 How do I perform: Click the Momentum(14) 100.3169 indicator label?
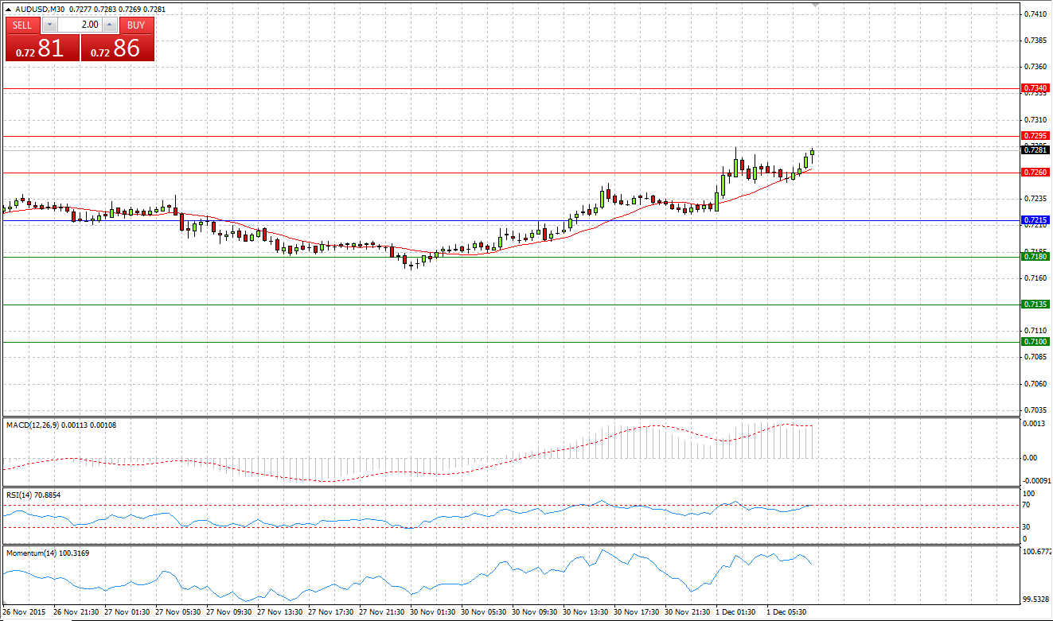[48, 553]
